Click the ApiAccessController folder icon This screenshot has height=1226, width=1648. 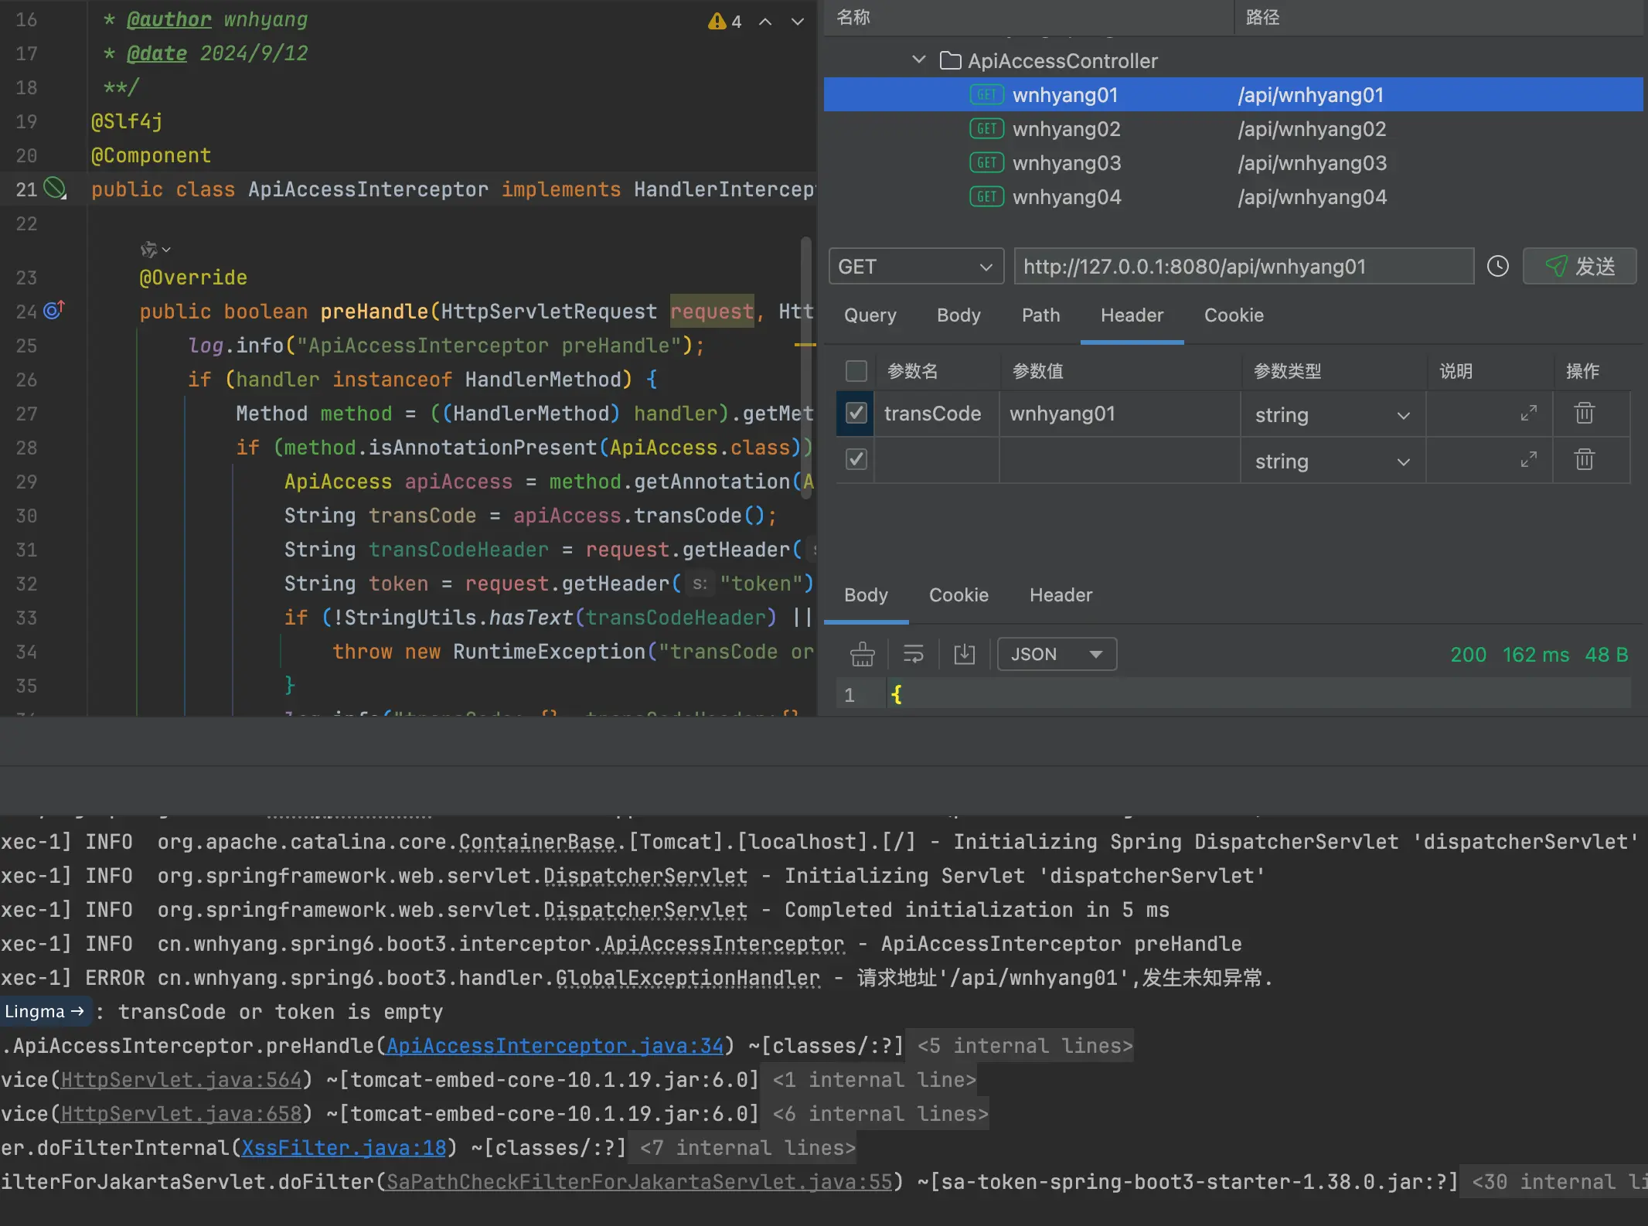[x=950, y=60]
